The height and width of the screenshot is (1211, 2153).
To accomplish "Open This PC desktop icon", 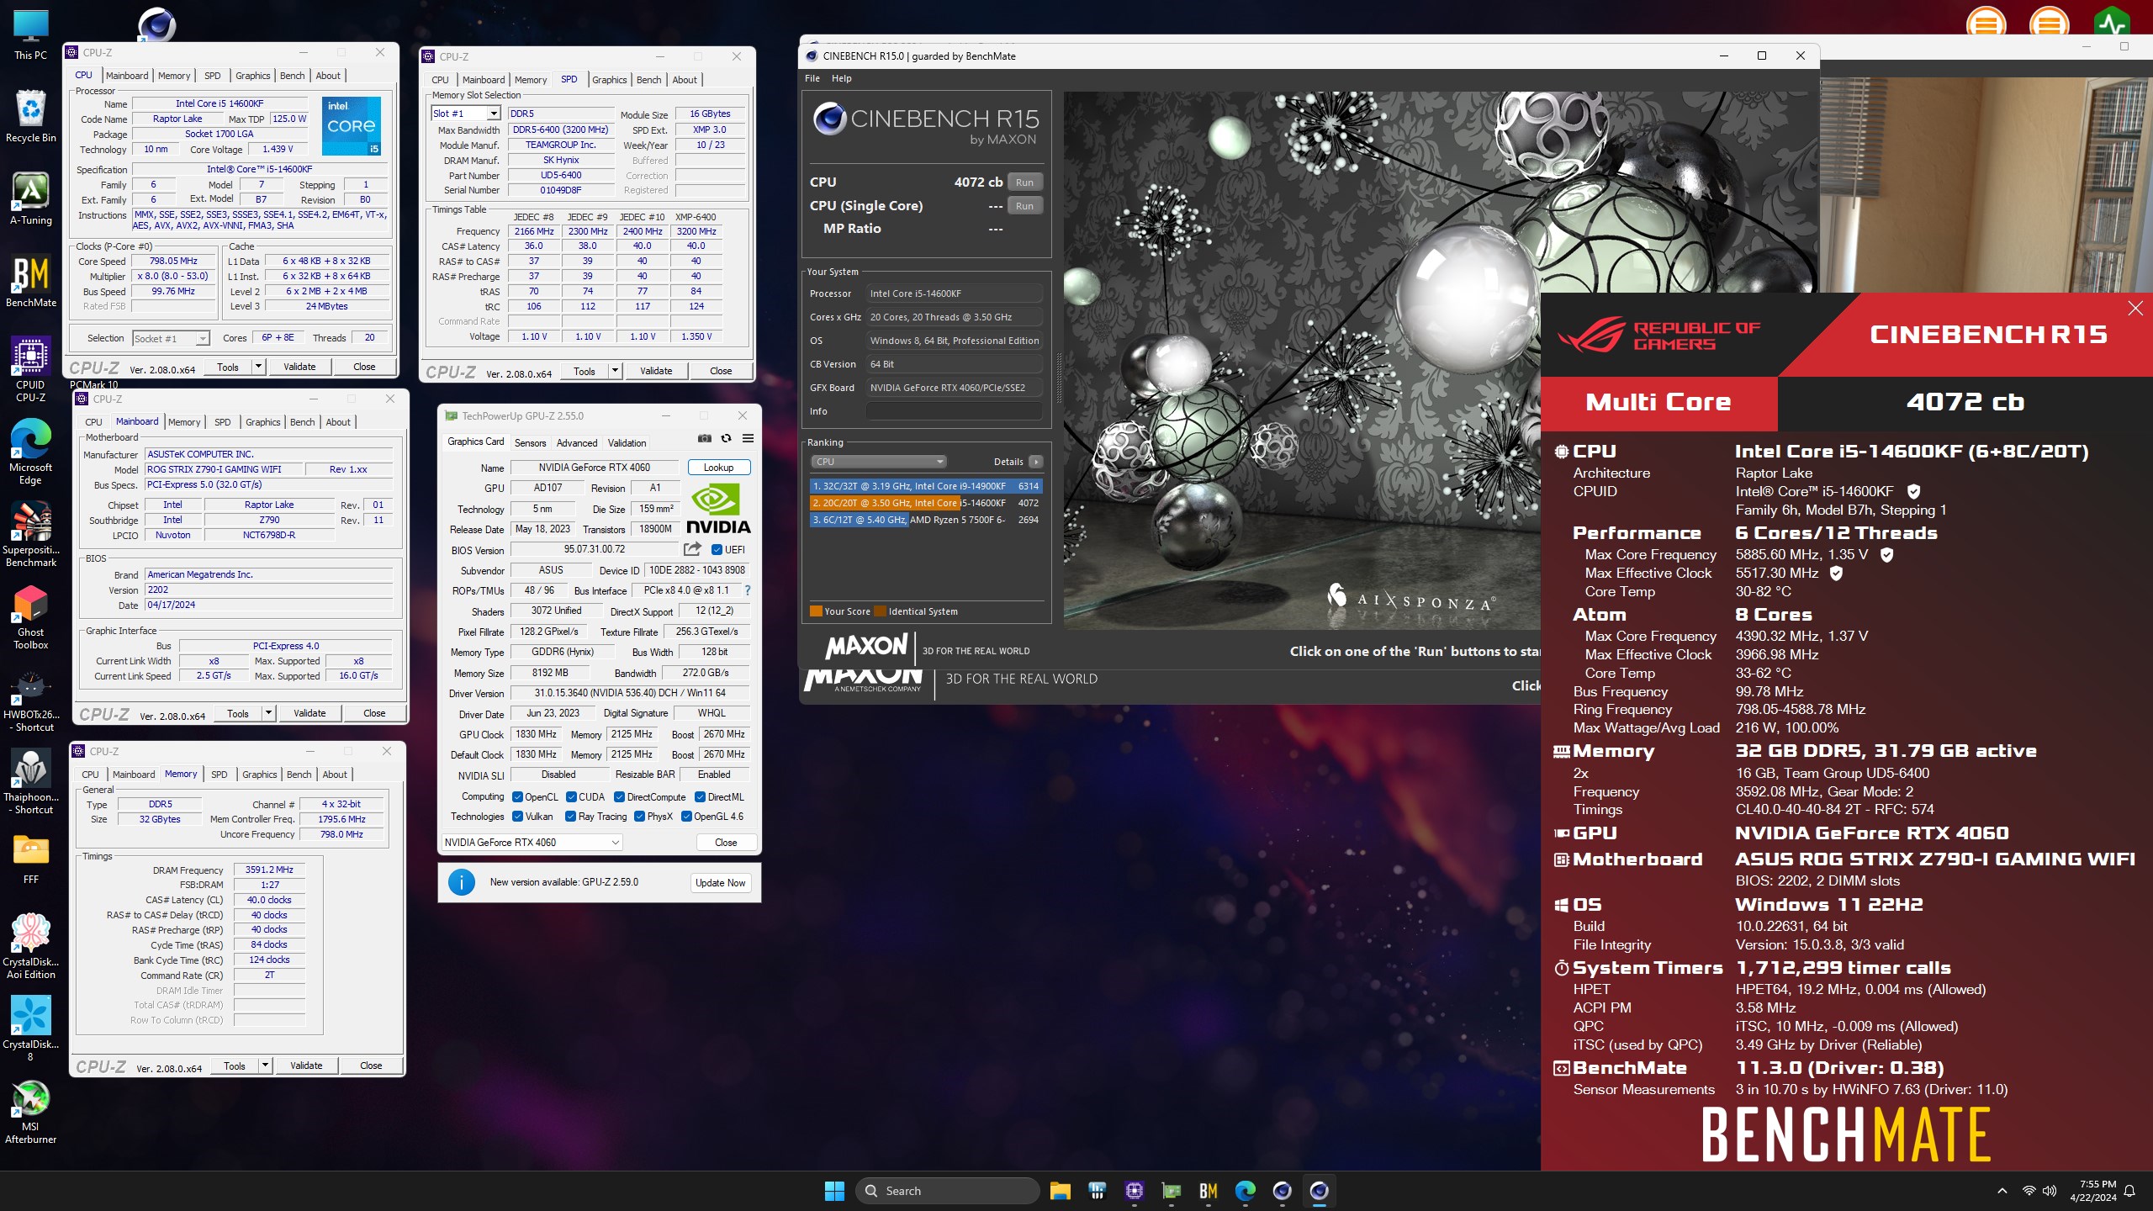I will (30, 35).
